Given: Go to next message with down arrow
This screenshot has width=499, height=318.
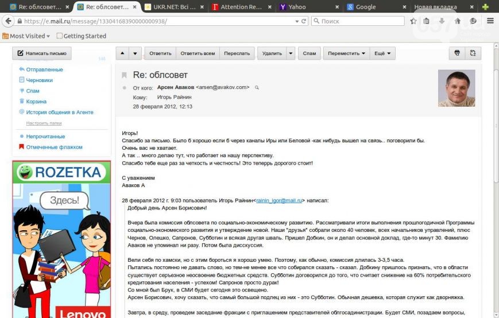Looking at the screenshot, I should point(135,53).
